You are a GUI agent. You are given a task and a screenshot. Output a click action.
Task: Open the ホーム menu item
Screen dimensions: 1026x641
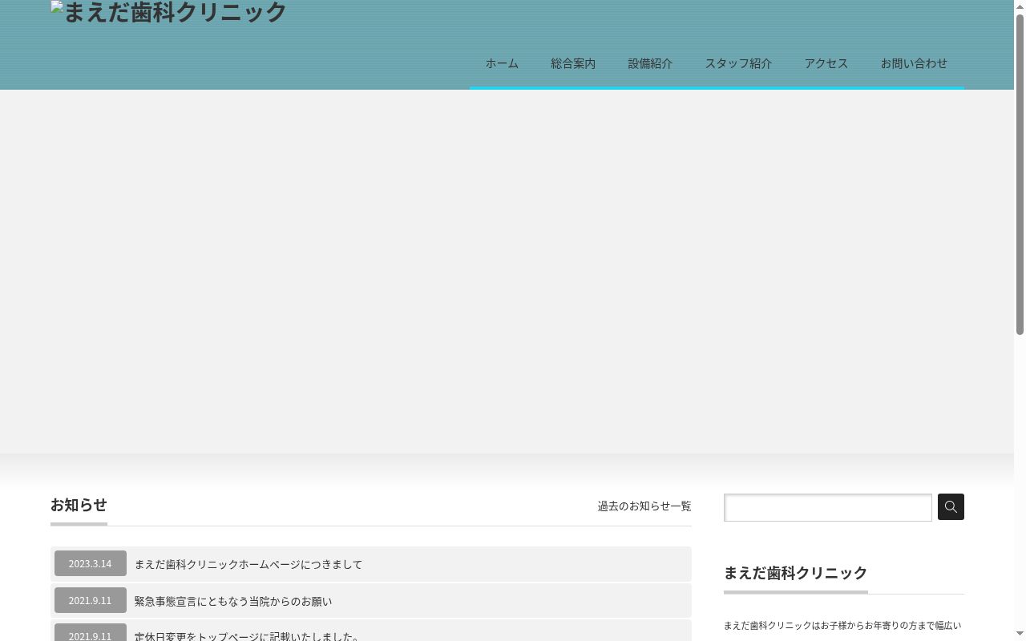tap(502, 63)
